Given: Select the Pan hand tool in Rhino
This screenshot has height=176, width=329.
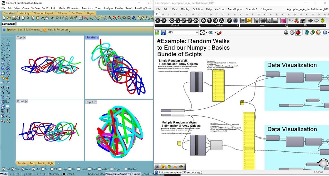Looking at the screenshot, I should tap(47, 18).
